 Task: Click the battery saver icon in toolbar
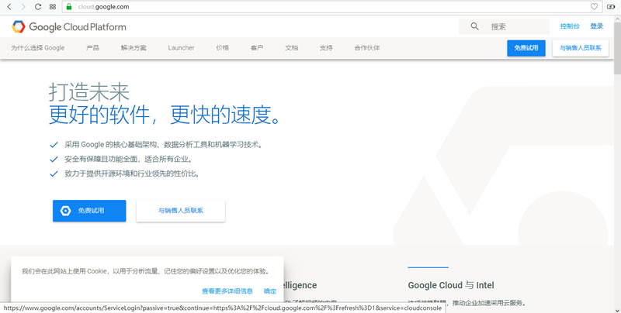point(611,7)
